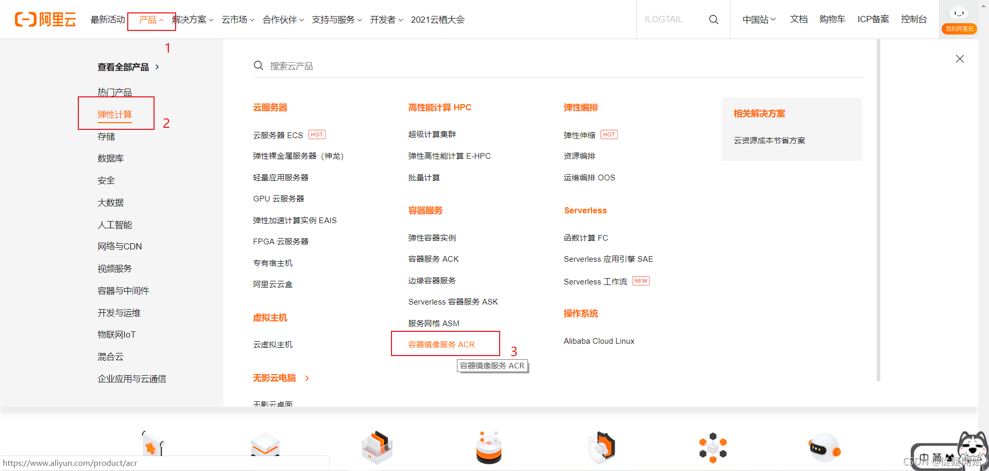Open Alibaba Cloud Linux link
Screen dimensions: 989x471
click(x=599, y=341)
